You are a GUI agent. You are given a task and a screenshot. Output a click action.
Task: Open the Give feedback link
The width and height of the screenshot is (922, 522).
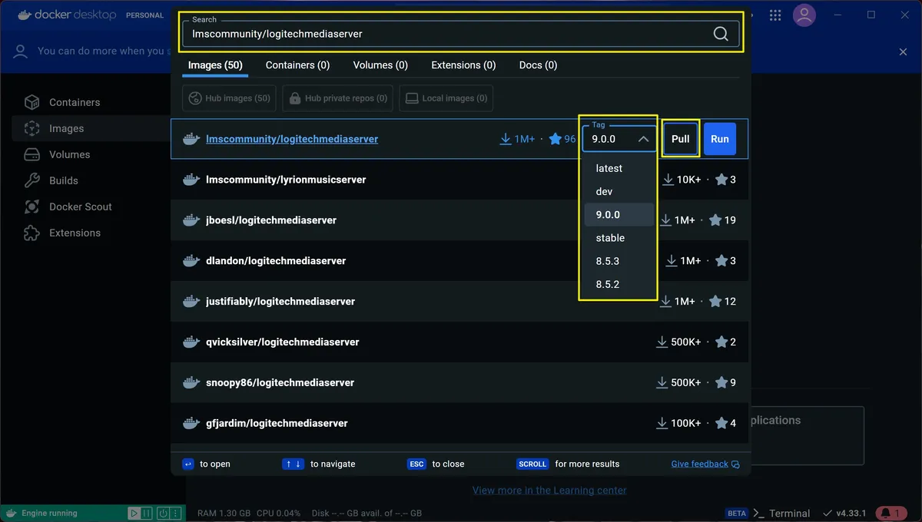pyautogui.click(x=705, y=464)
